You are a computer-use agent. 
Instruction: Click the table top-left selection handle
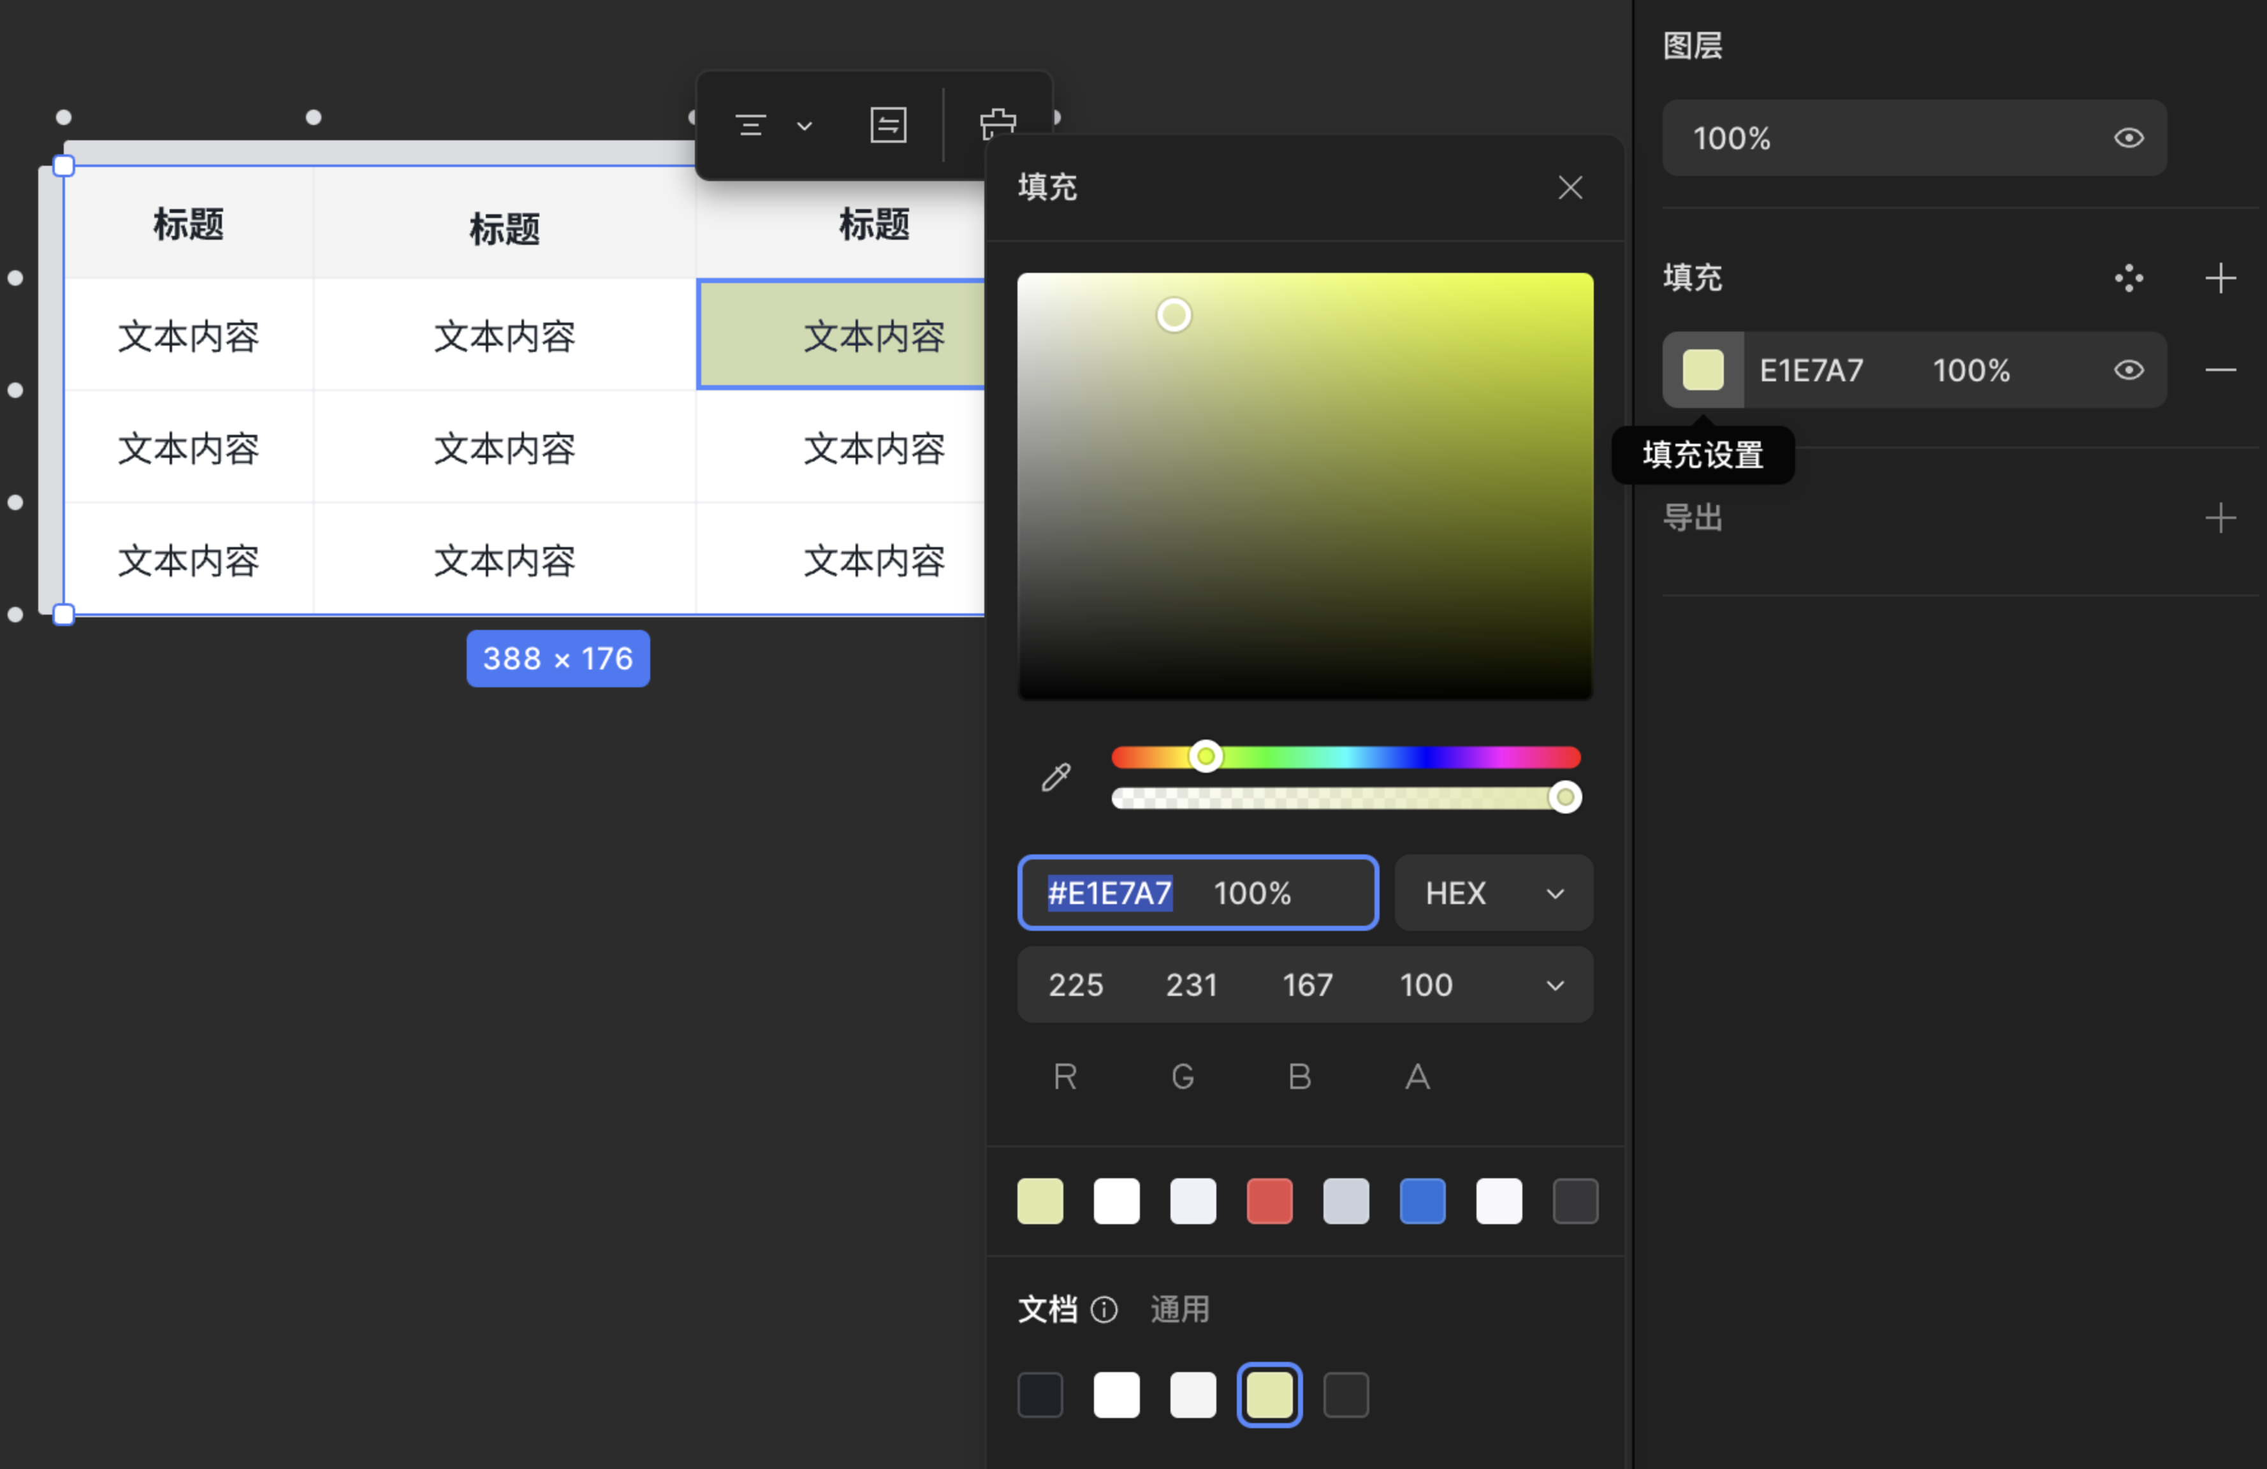[x=63, y=166]
